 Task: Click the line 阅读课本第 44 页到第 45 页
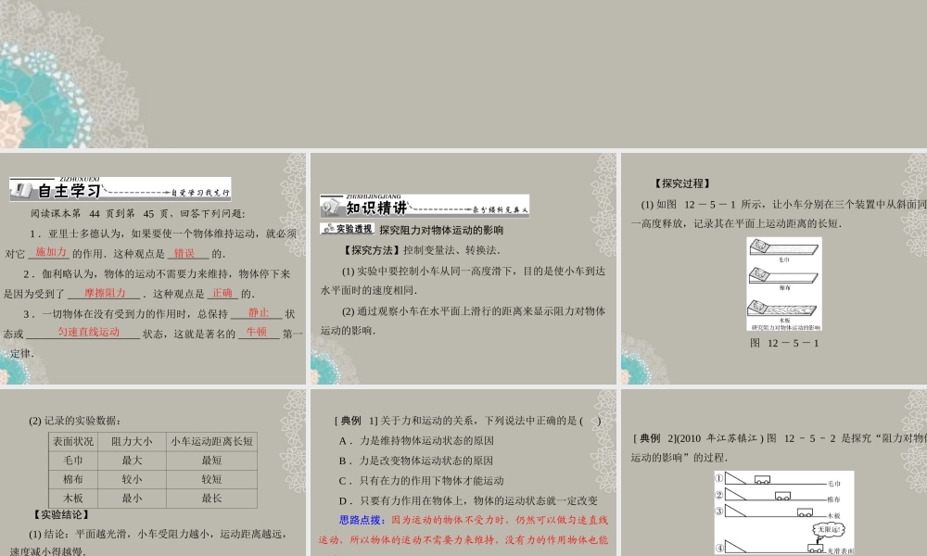pos(138,214)
